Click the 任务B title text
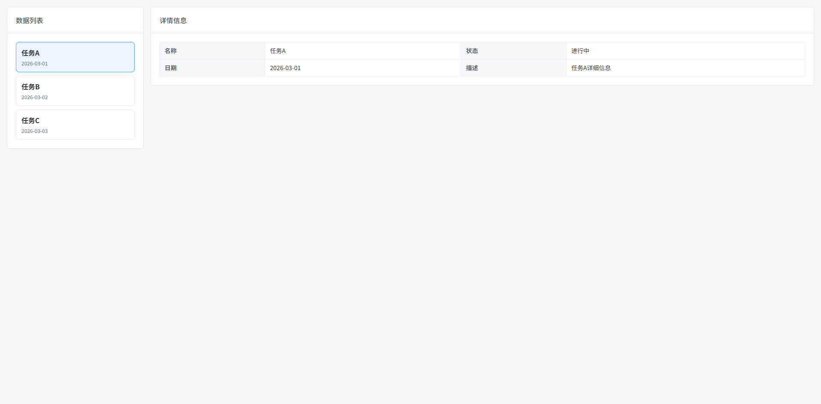 (x=30, y=87)
